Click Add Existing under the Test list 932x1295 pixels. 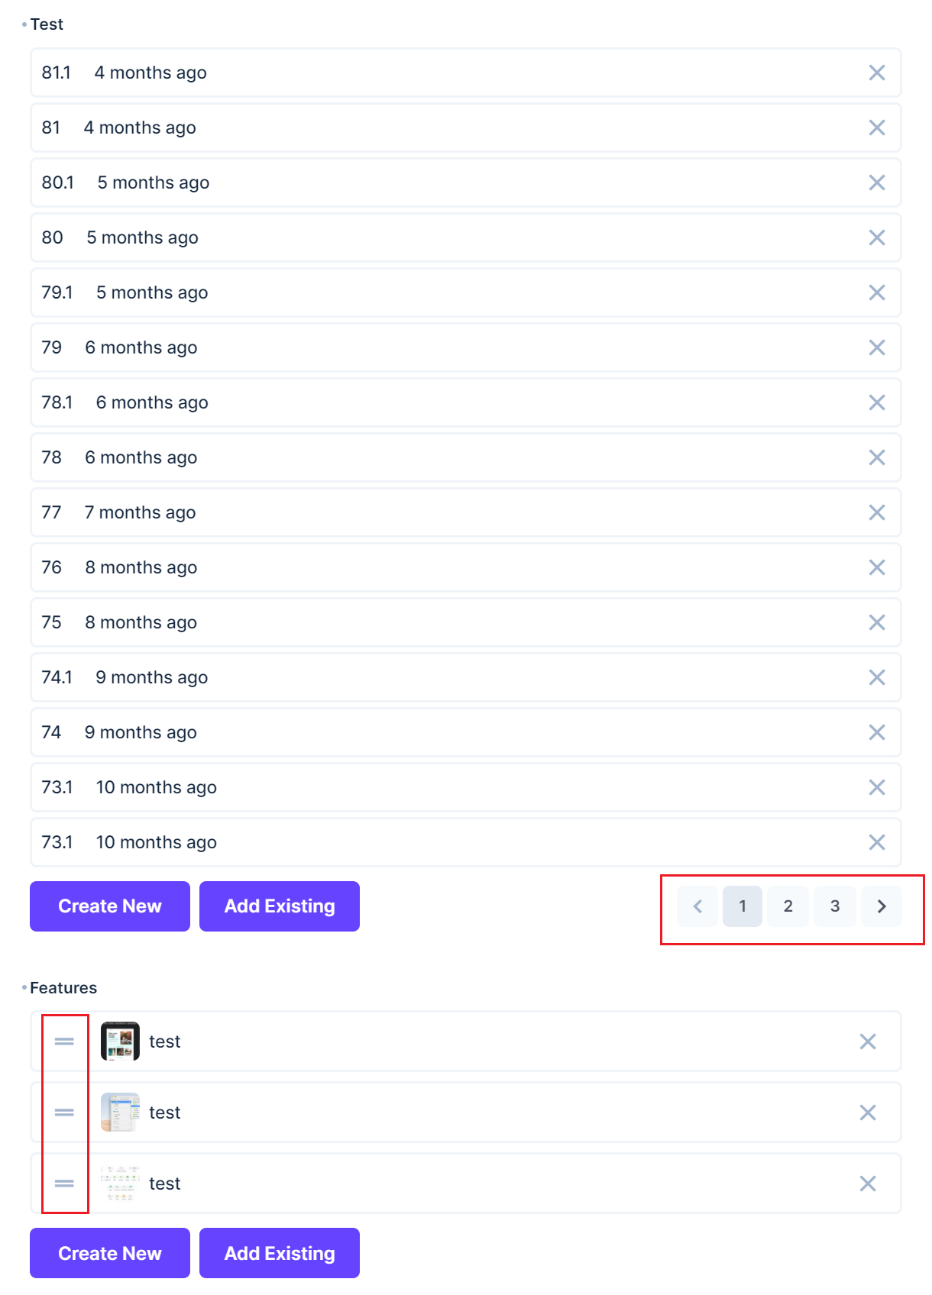click(279, 906)
